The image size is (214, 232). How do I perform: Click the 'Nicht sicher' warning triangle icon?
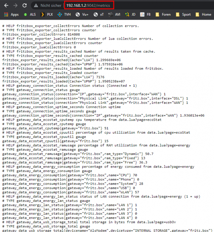(x=36, y=6)
